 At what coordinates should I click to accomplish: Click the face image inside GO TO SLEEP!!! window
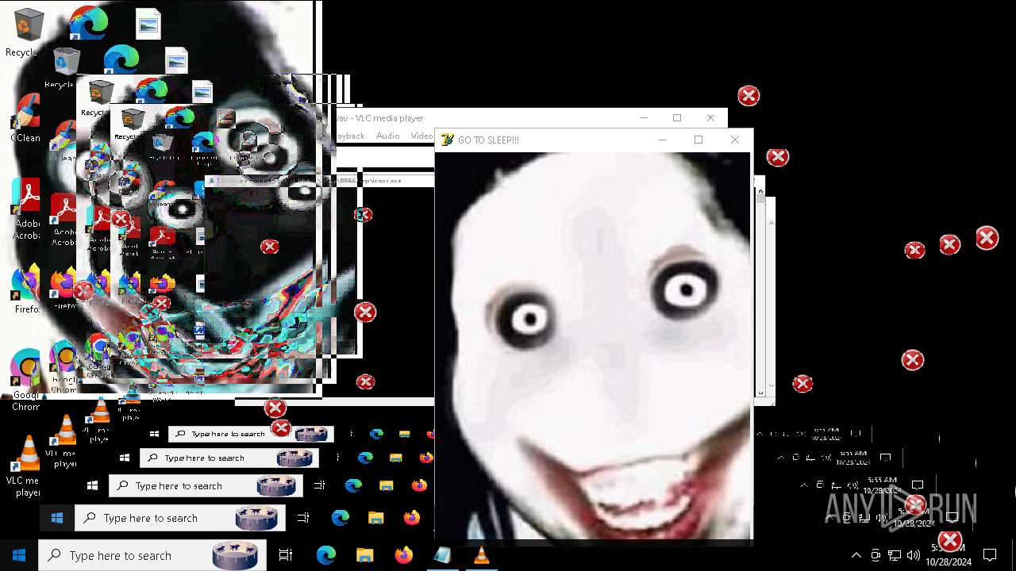tap(592, 346)
